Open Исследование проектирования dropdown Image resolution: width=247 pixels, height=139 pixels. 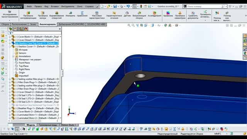[x=9, y=20]
